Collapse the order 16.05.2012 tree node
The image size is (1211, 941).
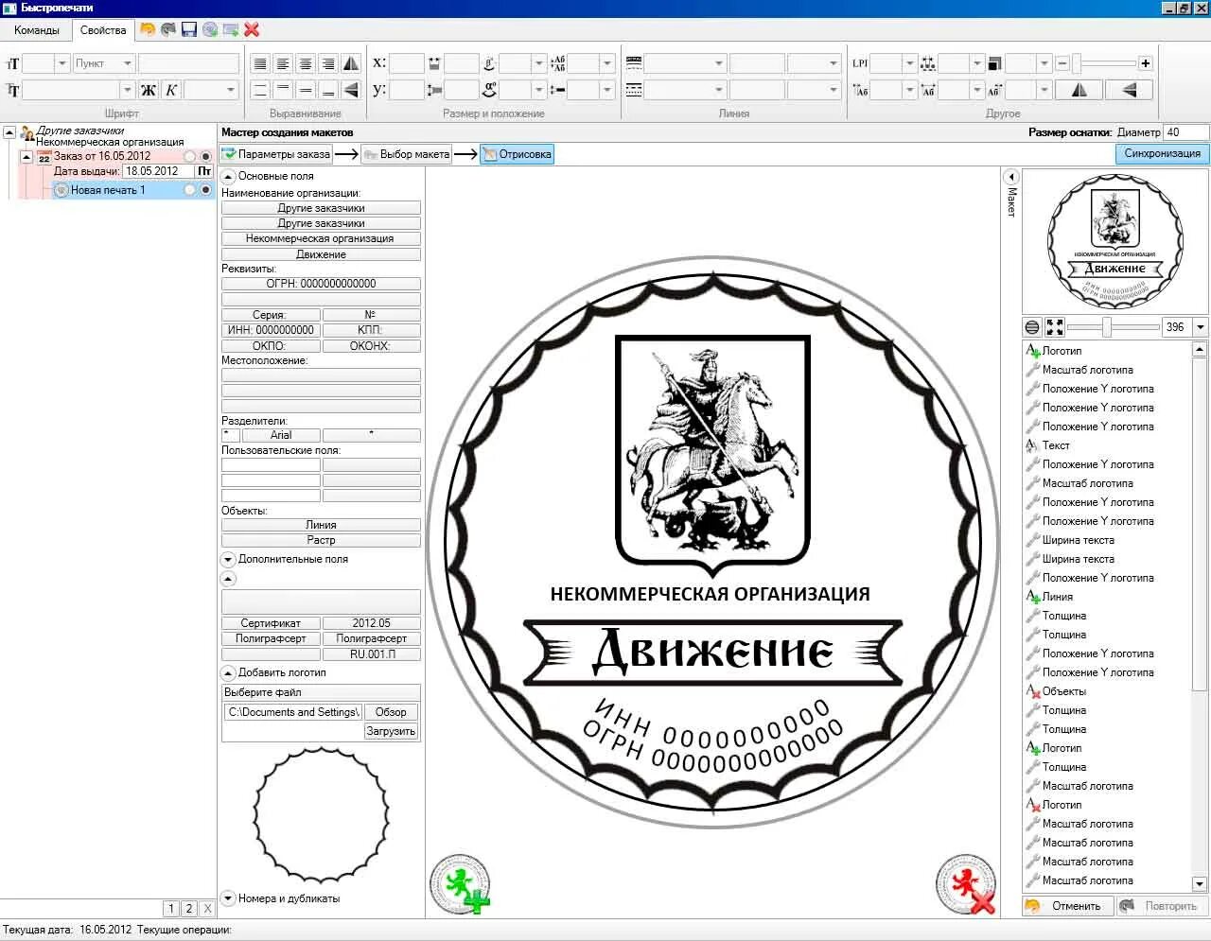click(26, 156)
